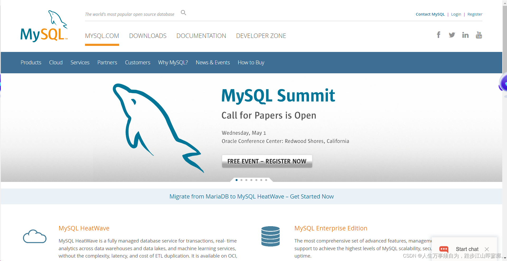
Task: Open the Why MySQL? menu item
Action: [x=173, y=62]
